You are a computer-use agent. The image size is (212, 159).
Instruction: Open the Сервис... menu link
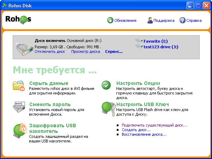(x=114, y=51)
